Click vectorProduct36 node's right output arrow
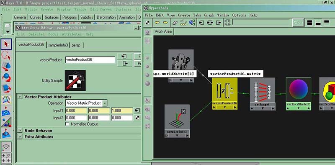Viewport: 335px width, 165px height. tap(235, 108)
